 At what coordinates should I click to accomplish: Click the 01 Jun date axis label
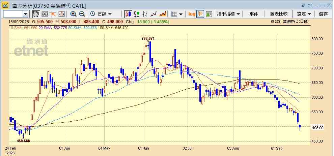[x=144, y=148]
